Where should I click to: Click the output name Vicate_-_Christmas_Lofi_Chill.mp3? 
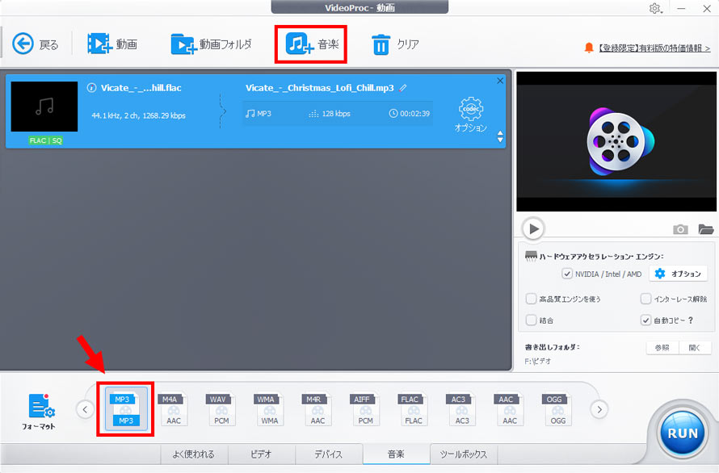[320, 88]
